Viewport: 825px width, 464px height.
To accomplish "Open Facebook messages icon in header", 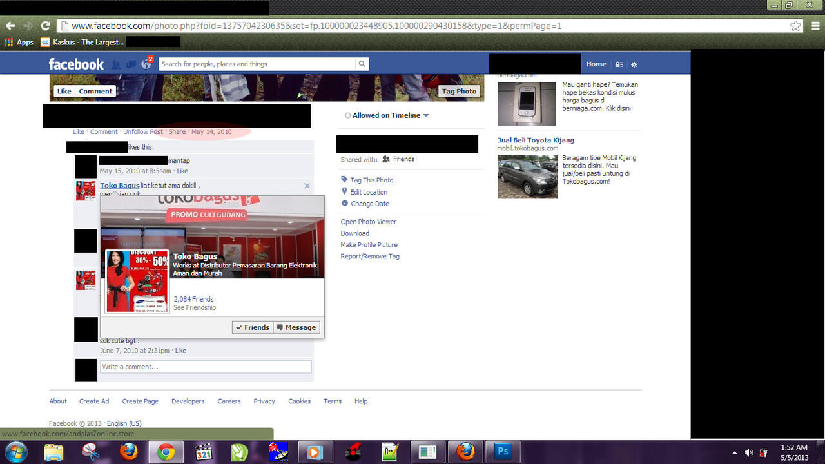I will coord(131,64).
